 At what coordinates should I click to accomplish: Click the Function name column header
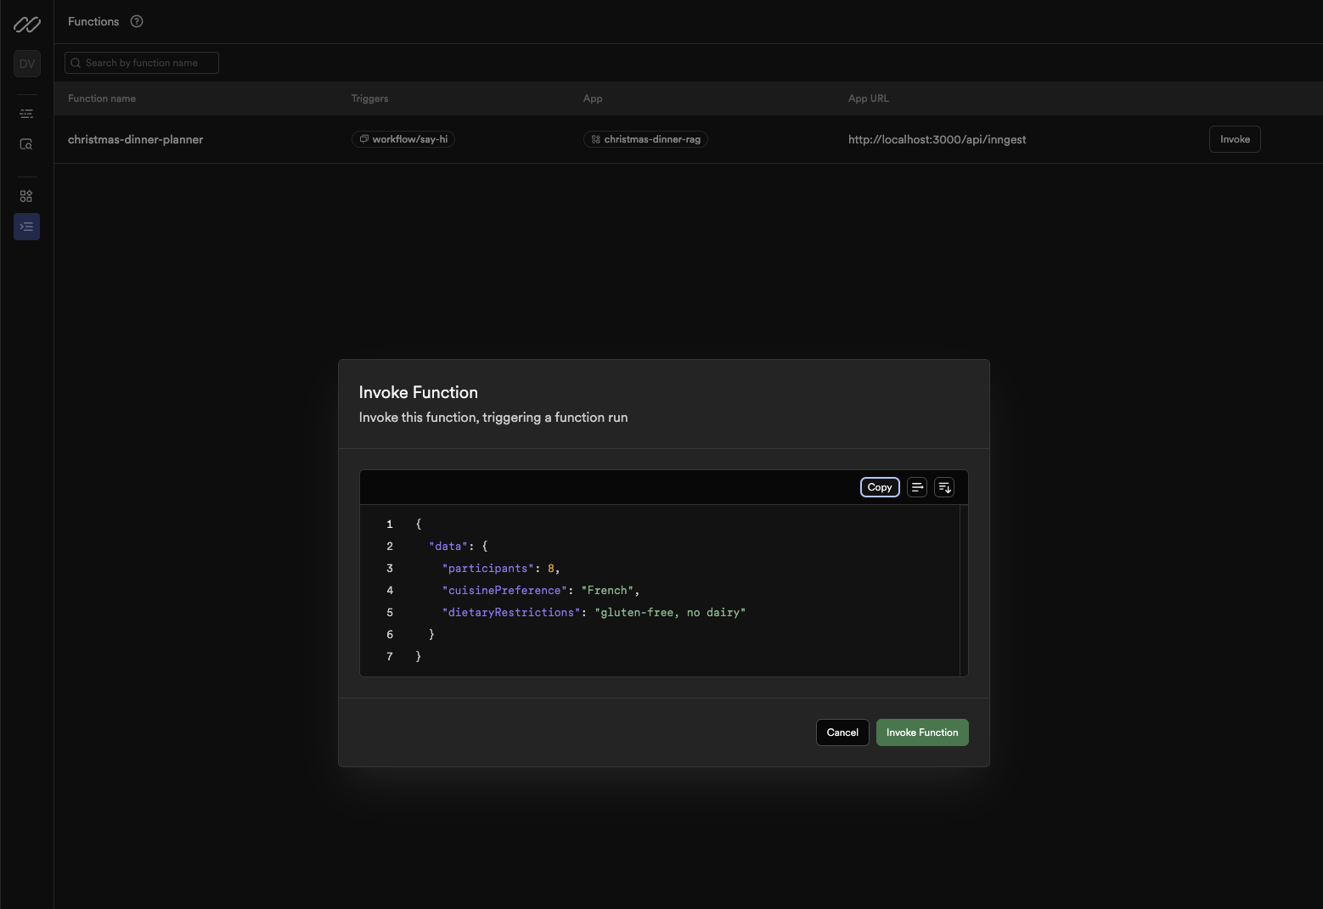[102, 98]
